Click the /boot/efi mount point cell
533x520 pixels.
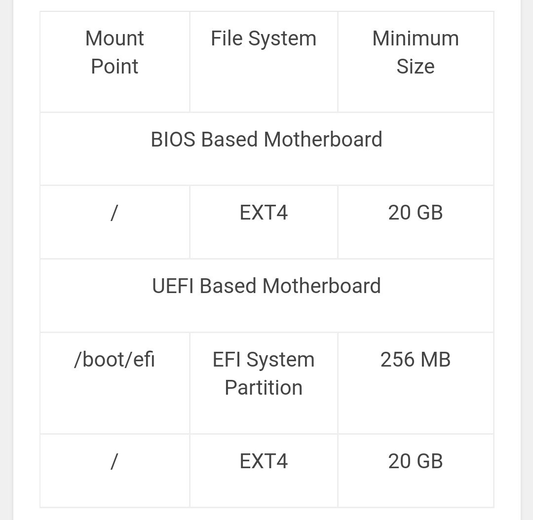(x=114, y=360)
